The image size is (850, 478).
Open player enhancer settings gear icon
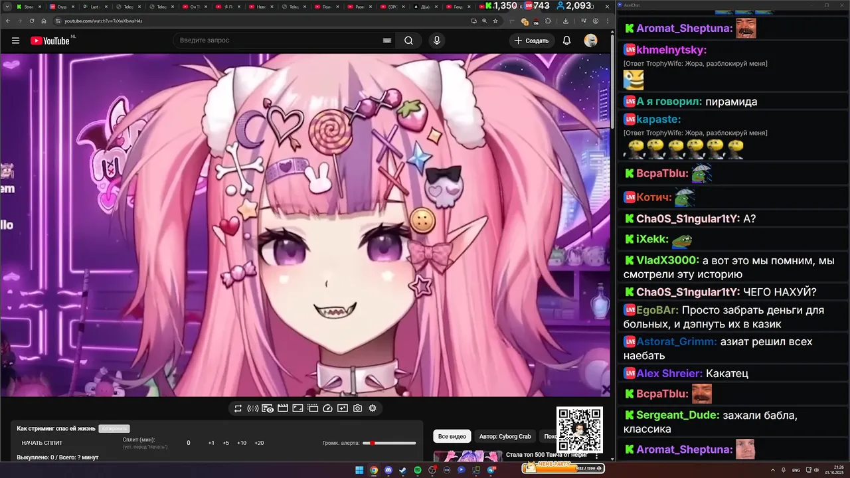click(x=373, y=408)
